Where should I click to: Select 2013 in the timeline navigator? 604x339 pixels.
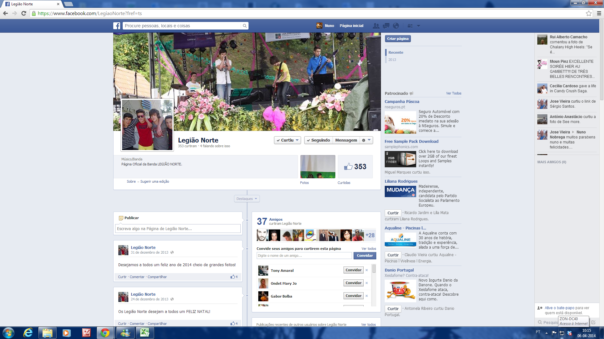(x=392, y=60)
